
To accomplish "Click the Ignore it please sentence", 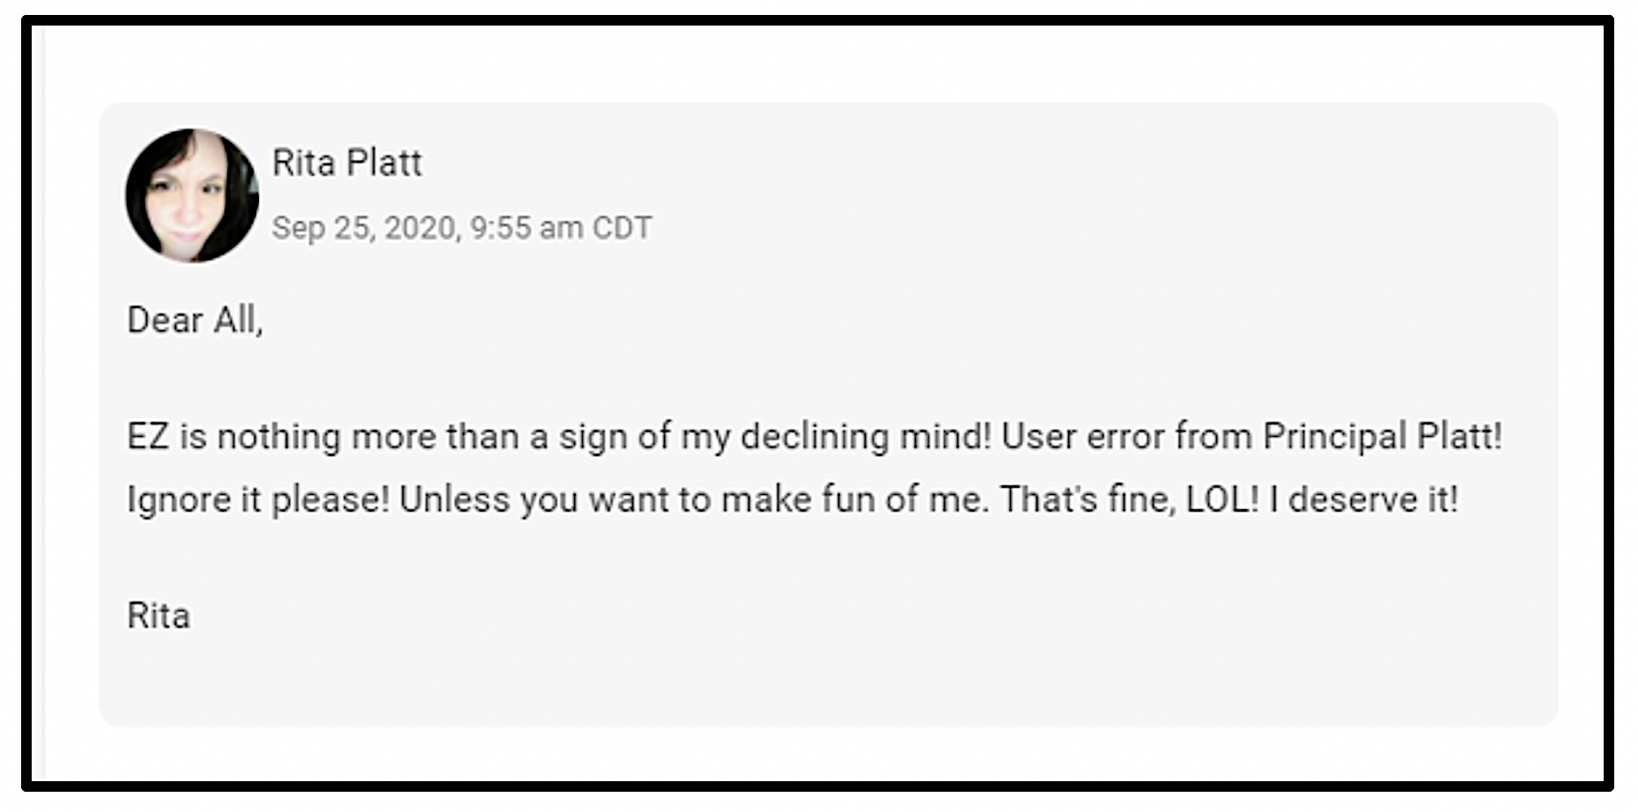I will pos(258,500).
